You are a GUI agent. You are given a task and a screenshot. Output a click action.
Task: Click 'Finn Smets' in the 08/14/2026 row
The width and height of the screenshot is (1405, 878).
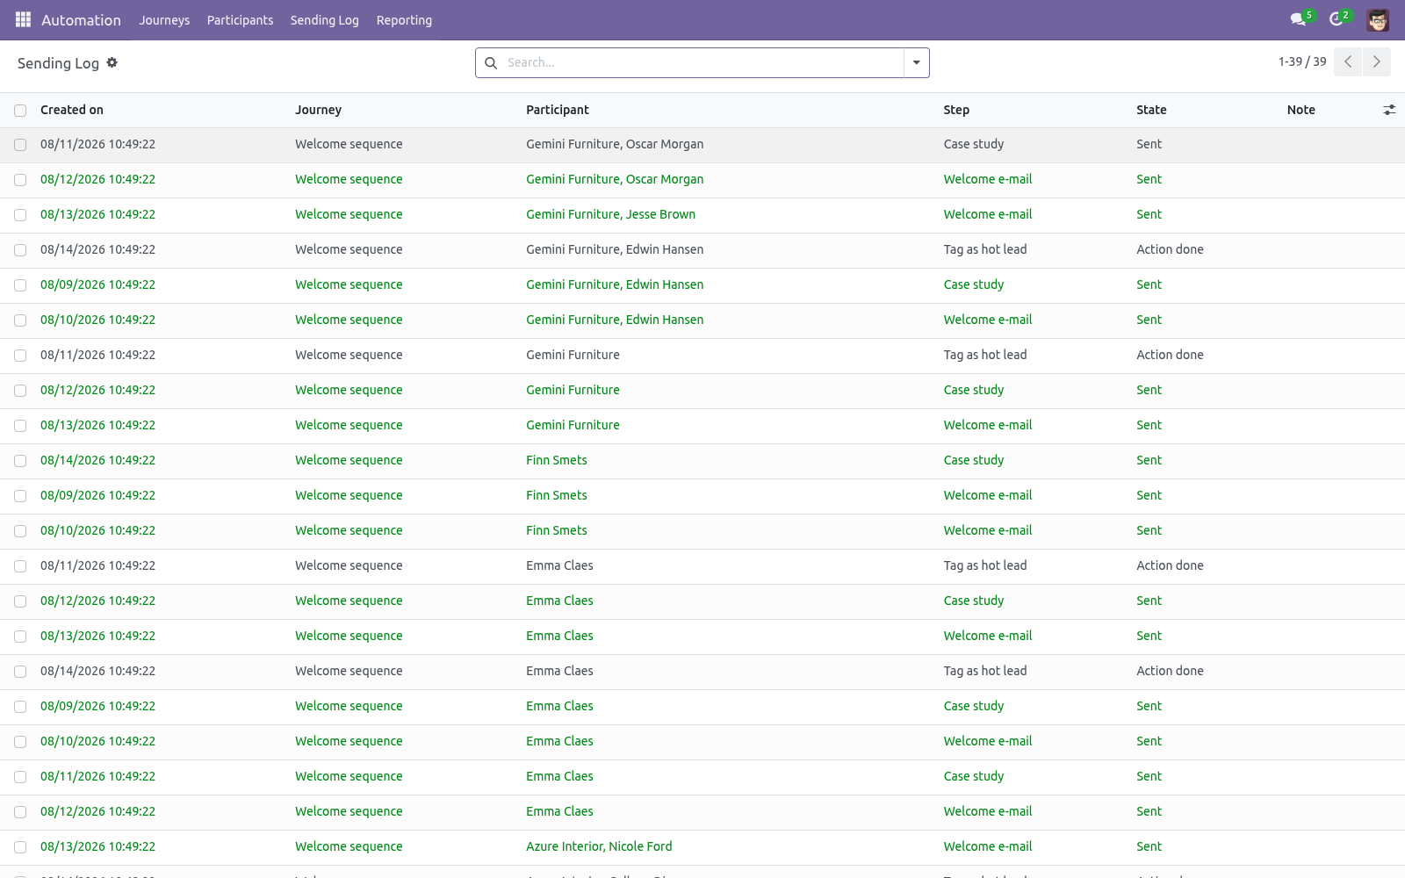click(557, 460)
